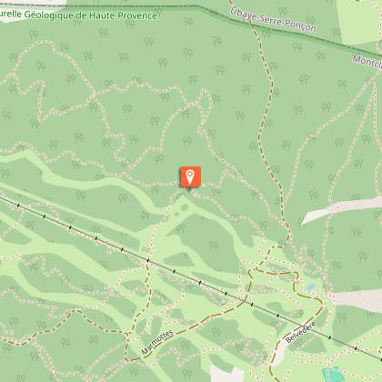
Task: Click the partial Montclar label at right edge
Action: 367,63
